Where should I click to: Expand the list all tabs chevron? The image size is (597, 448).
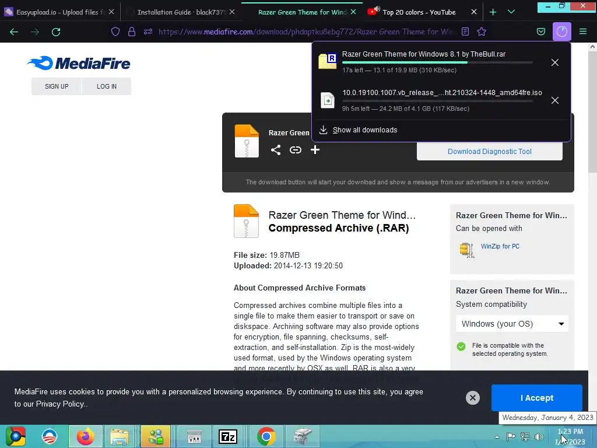pos(511,12)
